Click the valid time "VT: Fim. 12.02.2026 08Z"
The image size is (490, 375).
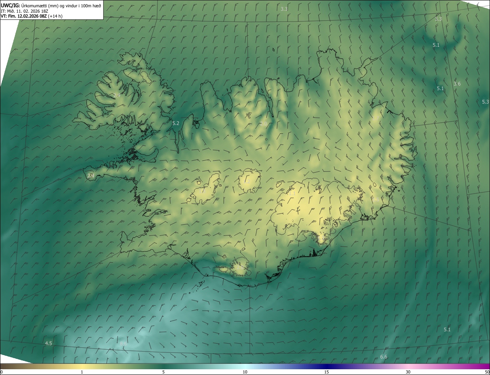pos(24,16)
